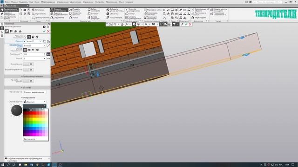Open the Справка menu

tap(129, 2)
